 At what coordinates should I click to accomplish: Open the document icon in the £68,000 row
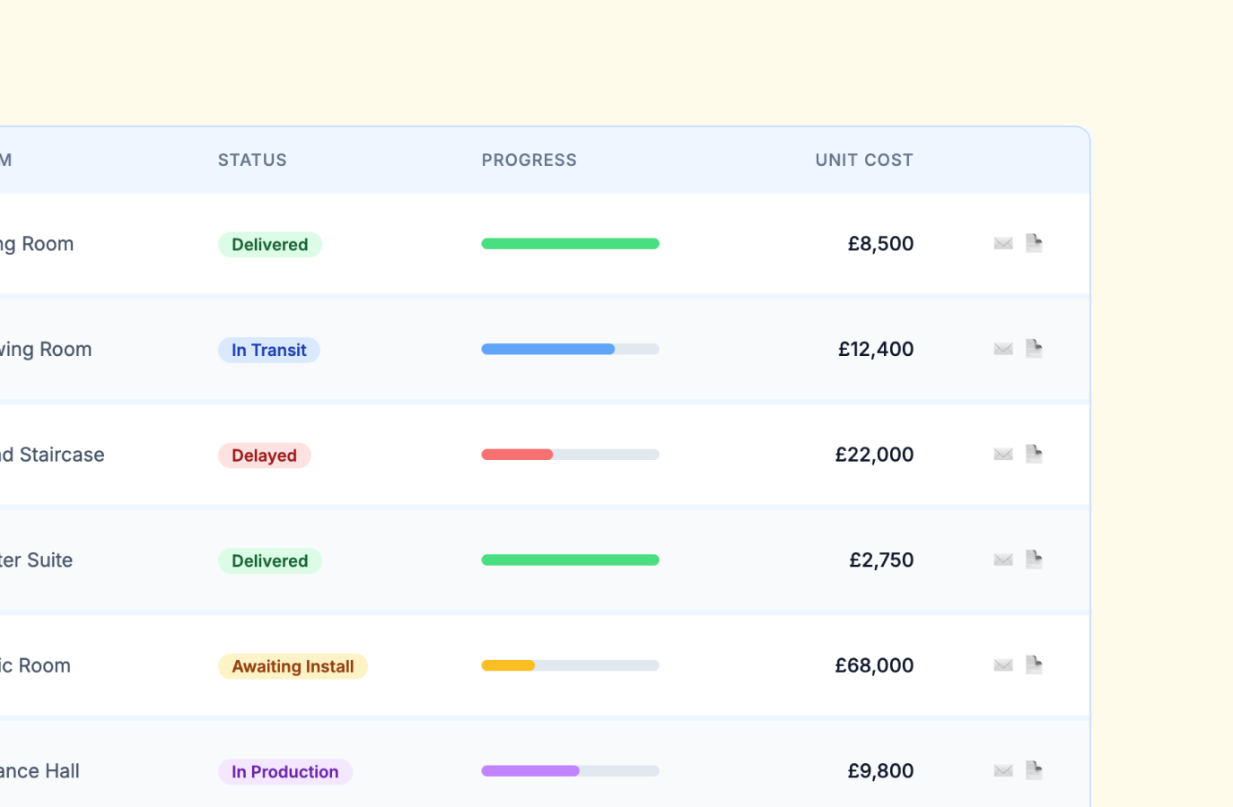pyautogui.click(x=1034, y=665)
